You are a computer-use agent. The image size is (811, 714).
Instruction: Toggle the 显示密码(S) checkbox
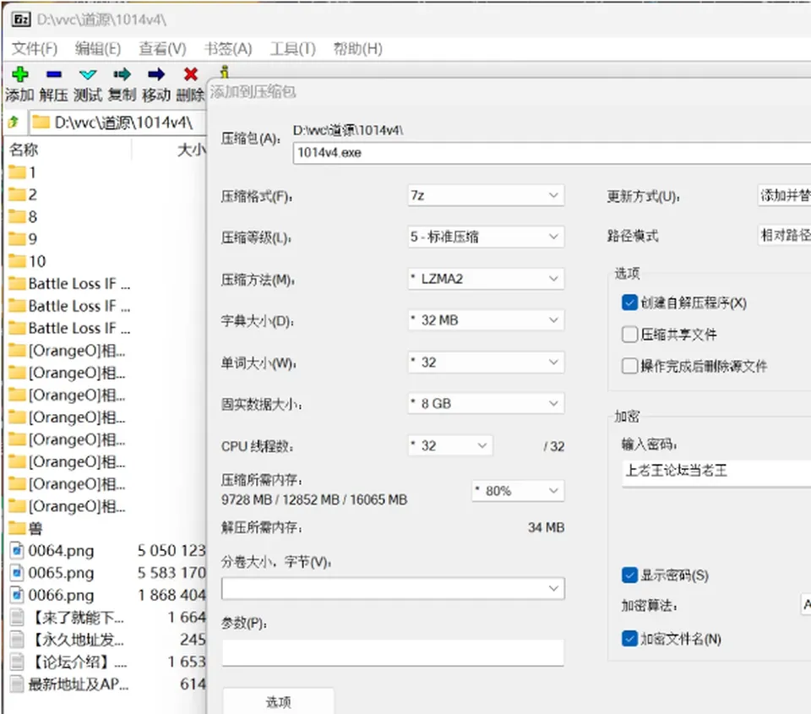[x=629, y=575]
